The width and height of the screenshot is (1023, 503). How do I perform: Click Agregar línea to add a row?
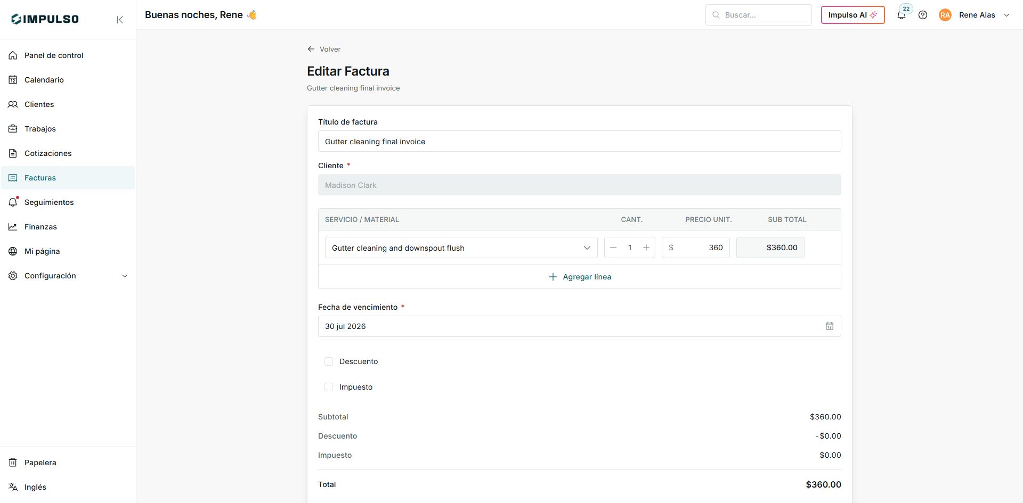[580, 277]
